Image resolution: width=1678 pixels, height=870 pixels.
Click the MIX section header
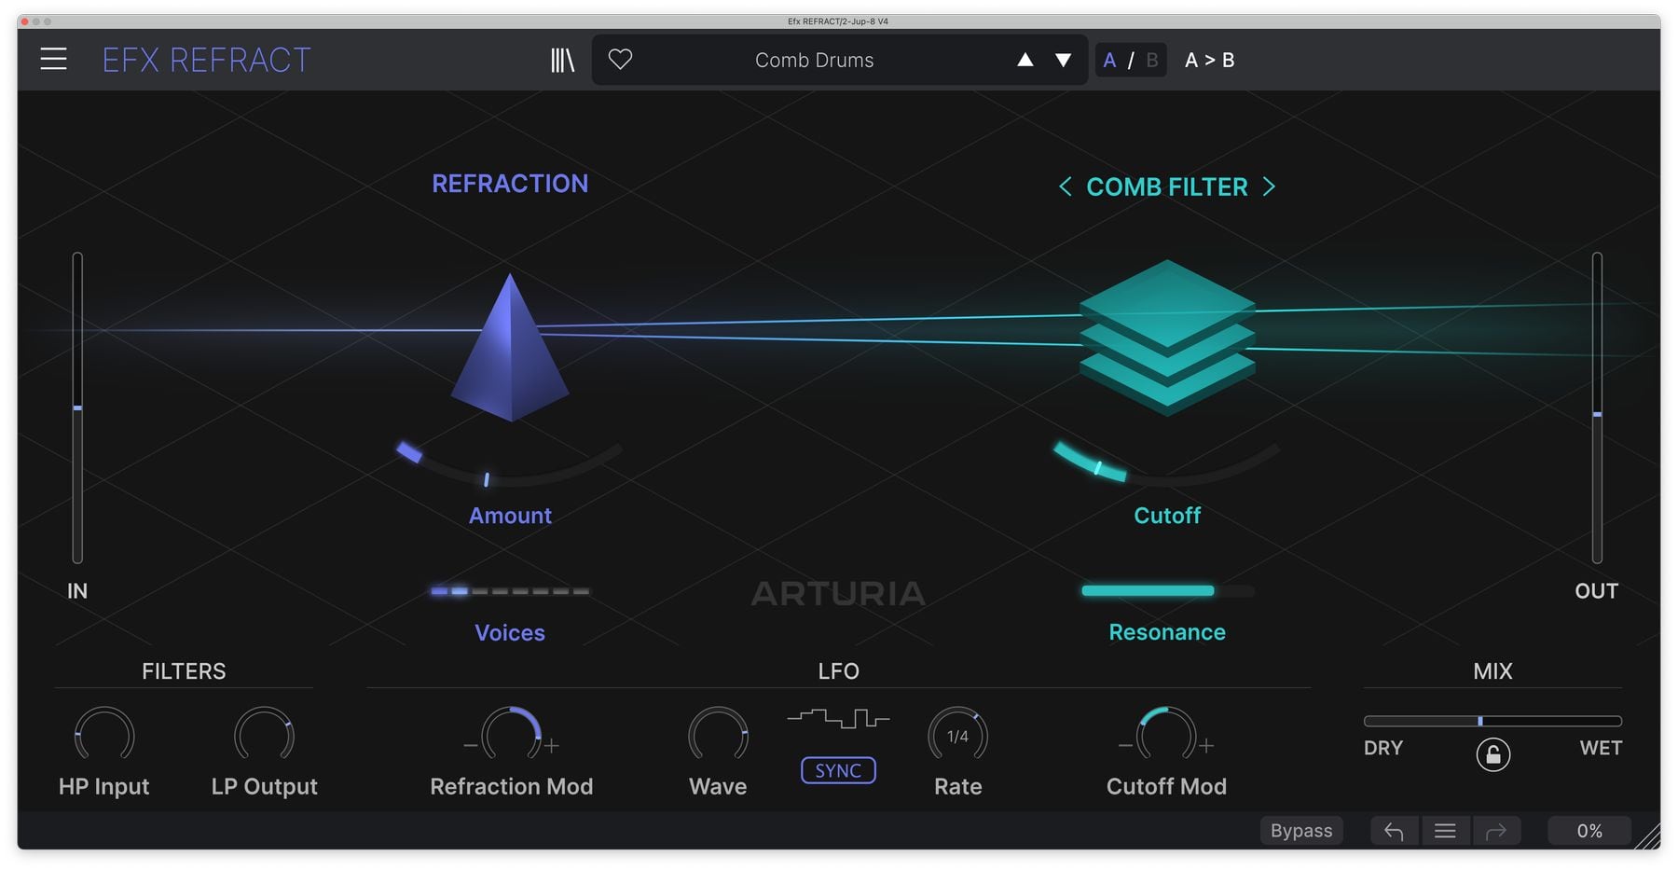(1492, 670)
